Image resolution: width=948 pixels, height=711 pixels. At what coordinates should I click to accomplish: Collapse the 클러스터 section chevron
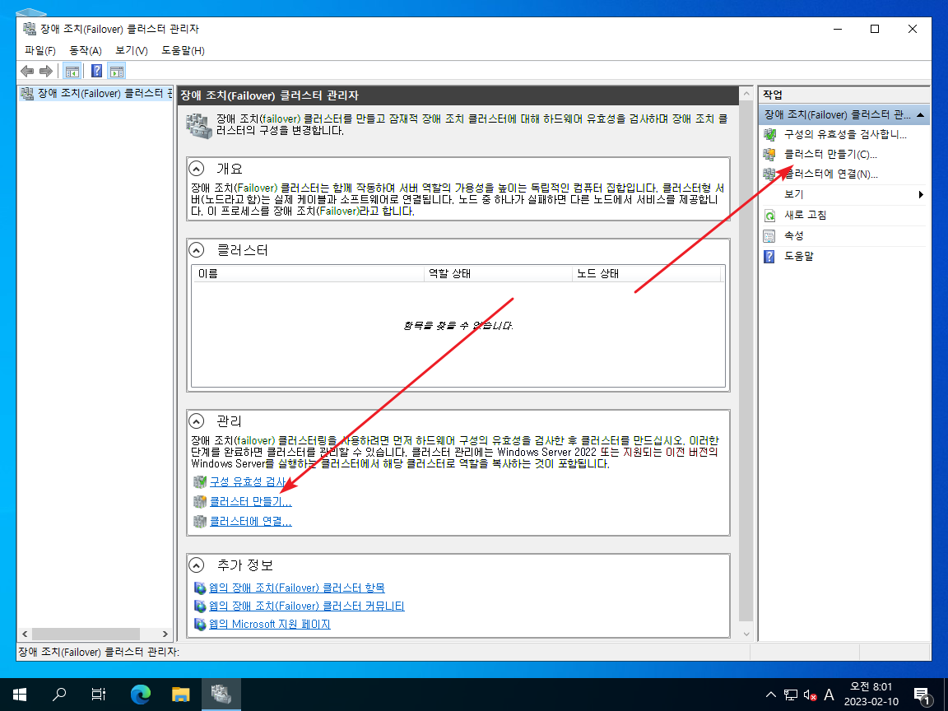(197, 249)
